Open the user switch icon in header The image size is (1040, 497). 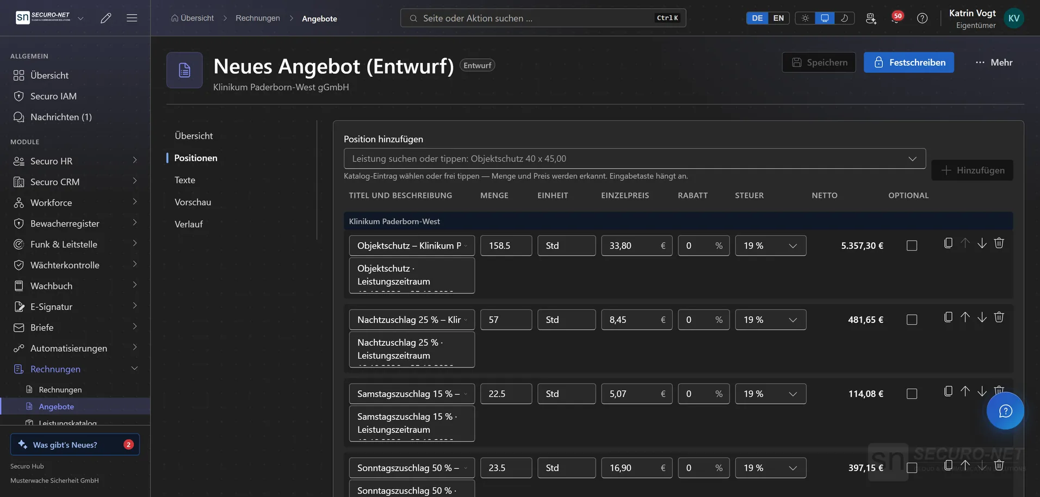click(871, 18)
